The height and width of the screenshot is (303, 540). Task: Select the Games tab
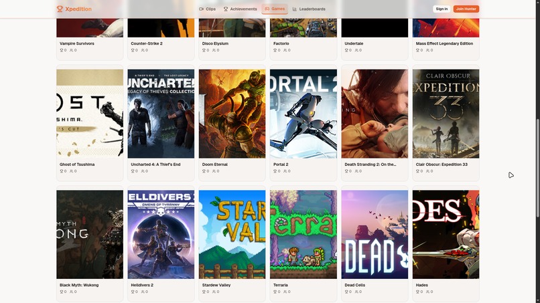tap(275, 9)
